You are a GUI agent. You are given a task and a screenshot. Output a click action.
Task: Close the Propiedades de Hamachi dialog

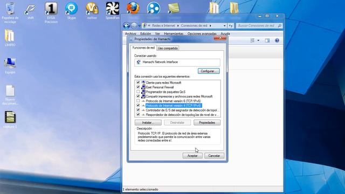pyautogui.click(x=220, y=38)
